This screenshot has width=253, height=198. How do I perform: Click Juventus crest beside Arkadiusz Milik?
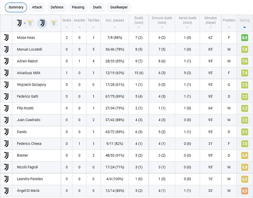(6, 73)
